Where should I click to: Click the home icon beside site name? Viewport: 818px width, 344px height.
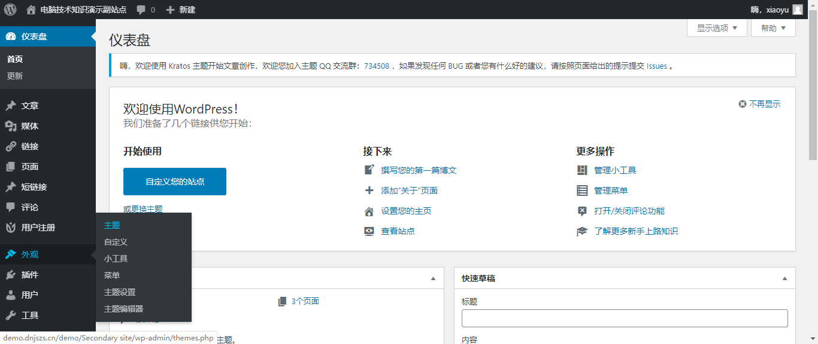tap(31, 10)
